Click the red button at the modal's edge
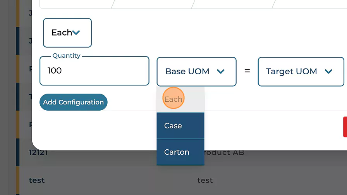The width and height of the screenshot is (347, 195). click(345, 127)
